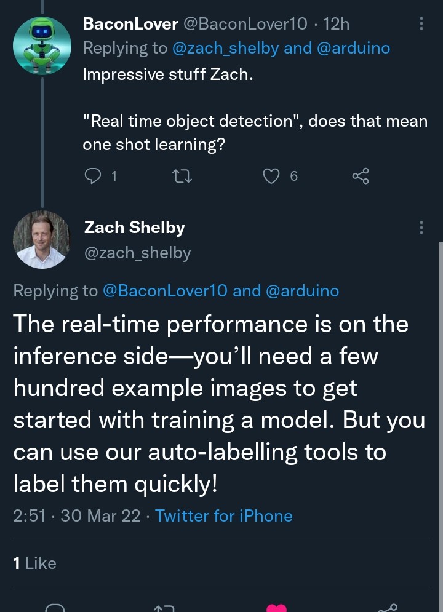Like BaconLover's tweet with the heart icon
443x612 pixels.
click(x=271, y=177)
